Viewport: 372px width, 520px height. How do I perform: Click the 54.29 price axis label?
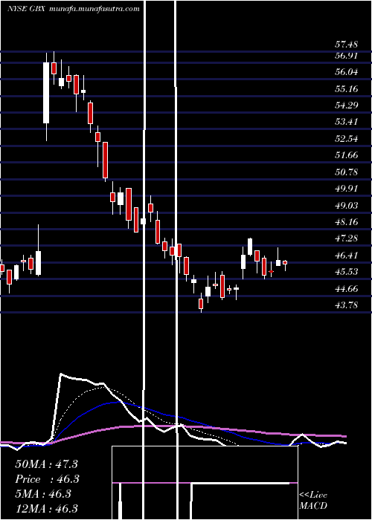(346, 105)
